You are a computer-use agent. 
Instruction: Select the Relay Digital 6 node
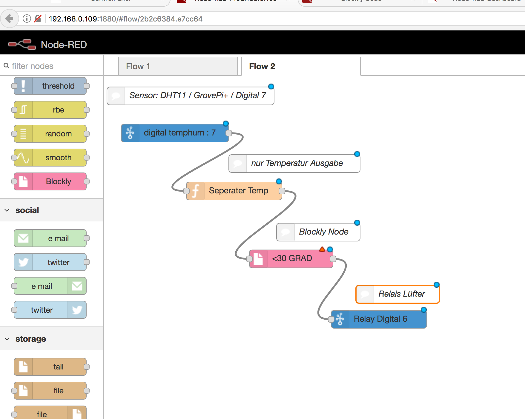[x=379, y=319]
